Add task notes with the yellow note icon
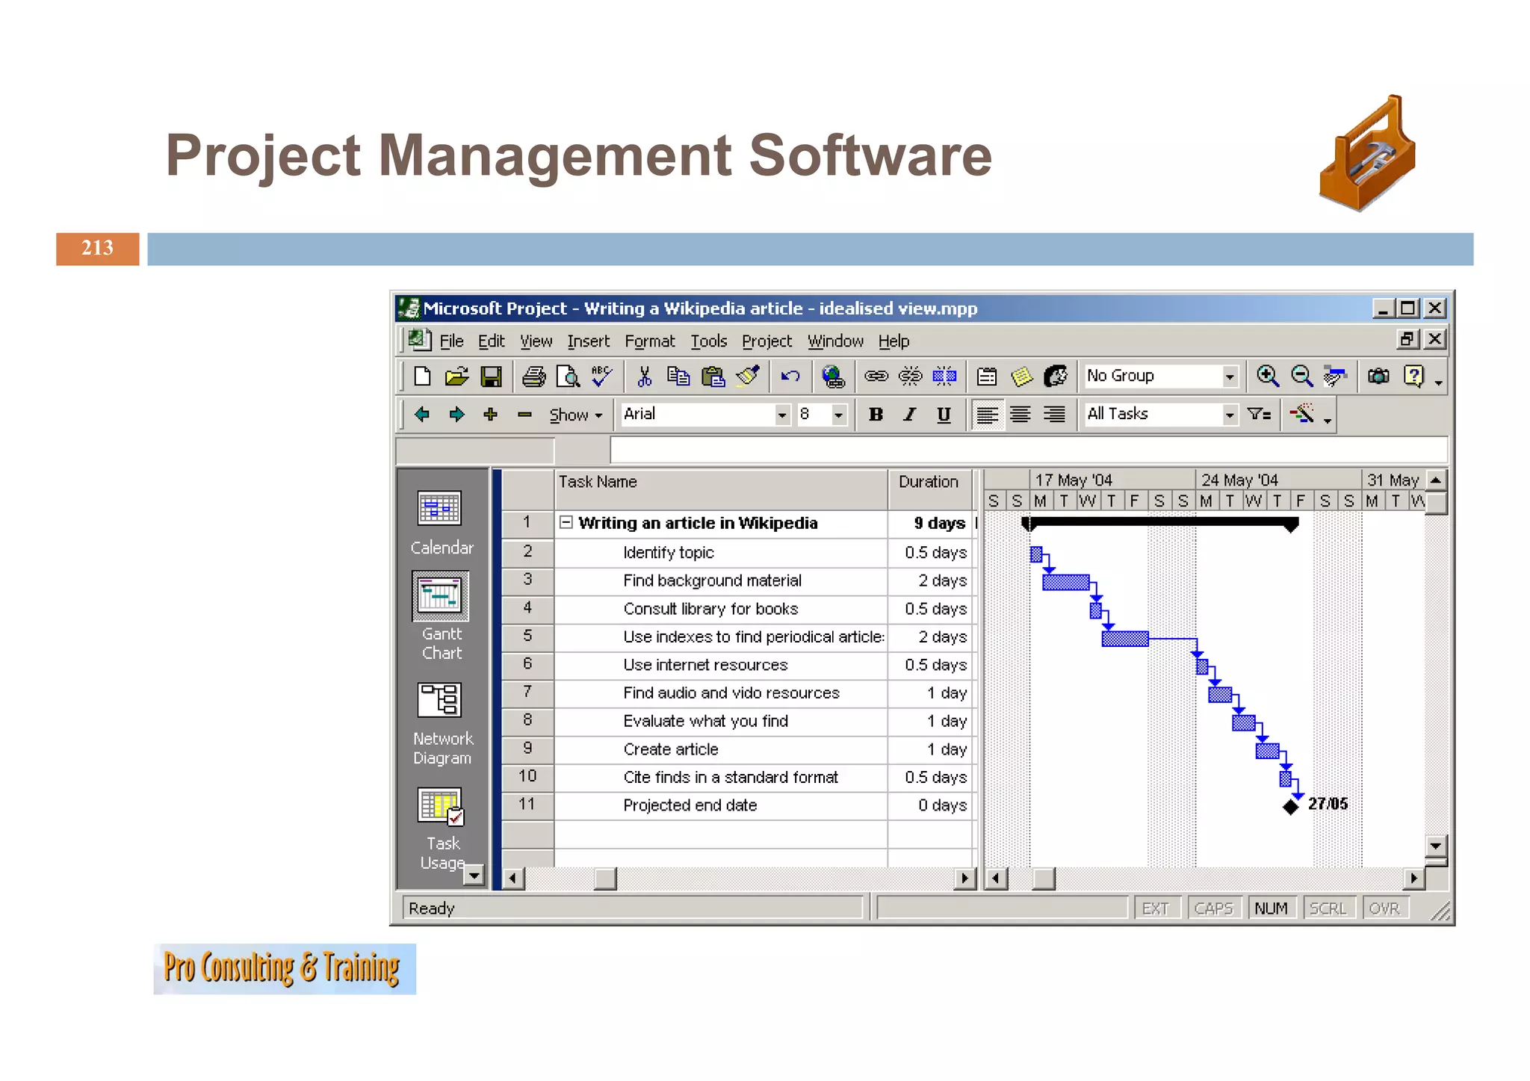Viewport: 1530px width, 1081px height. click(1021, 376)
